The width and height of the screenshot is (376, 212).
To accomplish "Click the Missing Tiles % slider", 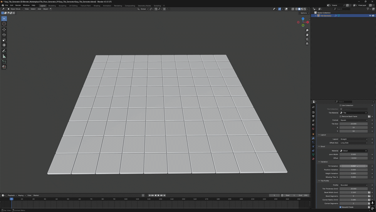I will (x=354, y=177).
